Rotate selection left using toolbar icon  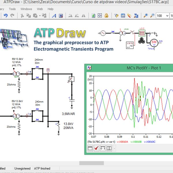pos(70,16)
